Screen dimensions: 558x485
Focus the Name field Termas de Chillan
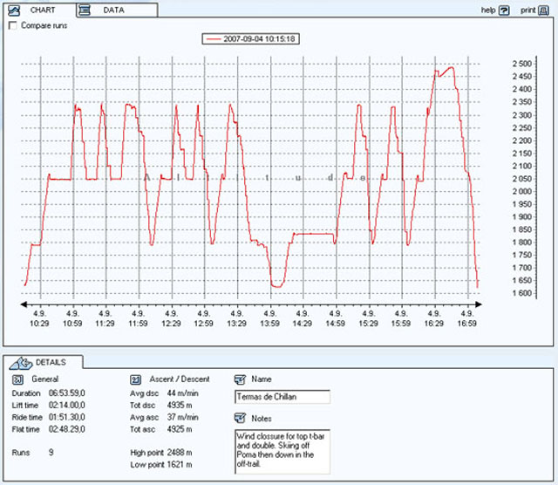[282, 397]
